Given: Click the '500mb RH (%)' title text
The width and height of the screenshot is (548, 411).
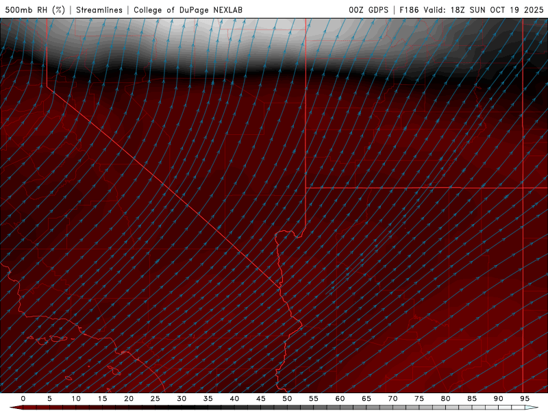Looking at the screenshot, I should pyautogui.click(x=35, y=10).
